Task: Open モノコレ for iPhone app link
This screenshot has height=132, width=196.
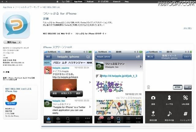Action: 12,116
